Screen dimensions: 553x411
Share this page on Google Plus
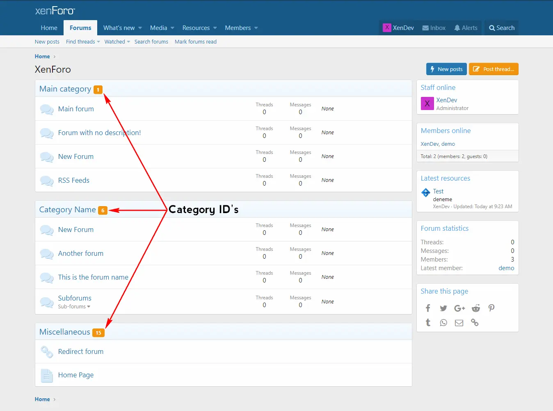tap(459, 308)
